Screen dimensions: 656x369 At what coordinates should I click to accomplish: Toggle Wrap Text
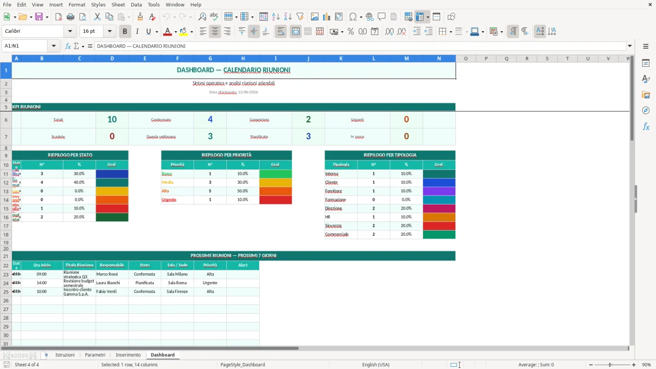coord(280,32)
